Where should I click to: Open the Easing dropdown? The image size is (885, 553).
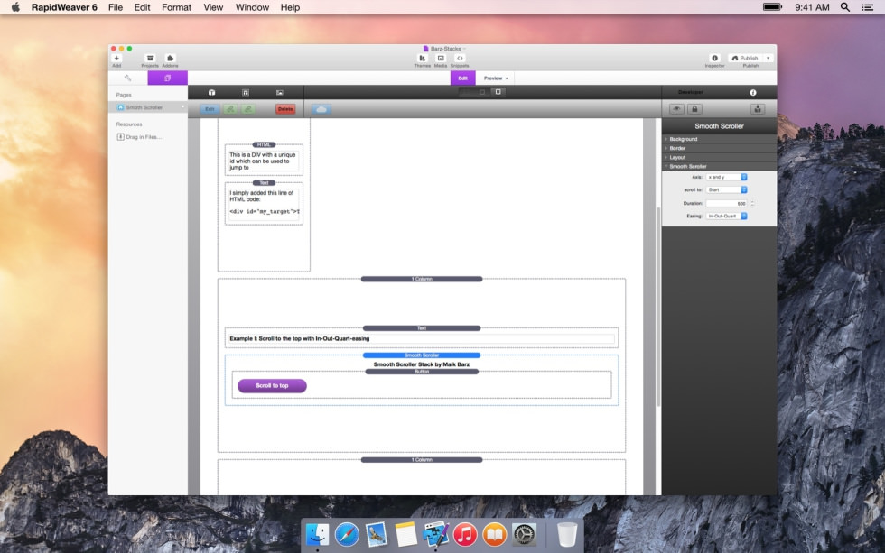[x=726, y=216]
